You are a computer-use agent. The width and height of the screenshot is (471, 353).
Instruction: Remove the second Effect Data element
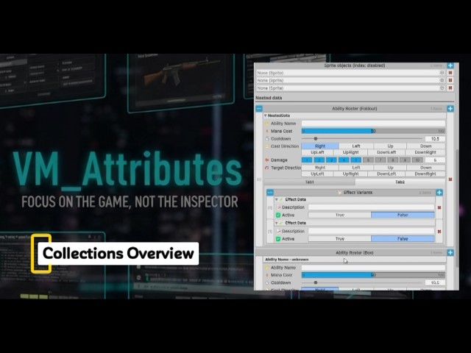coord(439,232)
